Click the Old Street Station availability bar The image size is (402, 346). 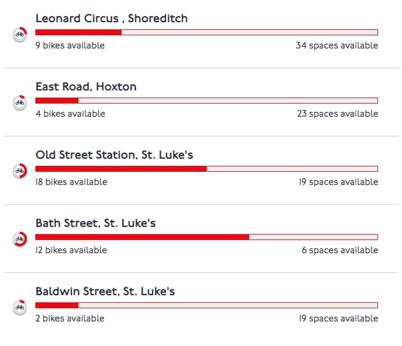206,169
